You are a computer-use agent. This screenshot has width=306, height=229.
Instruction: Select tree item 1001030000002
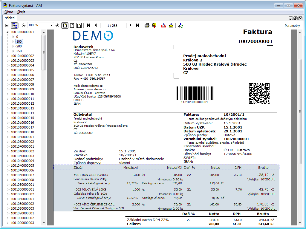(22, 142)
